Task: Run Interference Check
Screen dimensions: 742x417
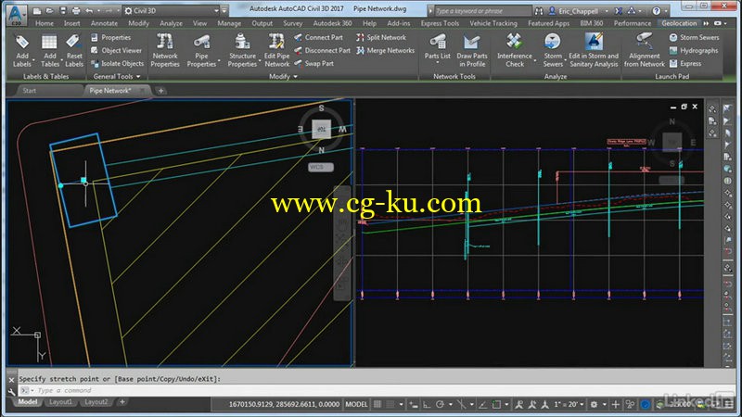Action: 515,51
